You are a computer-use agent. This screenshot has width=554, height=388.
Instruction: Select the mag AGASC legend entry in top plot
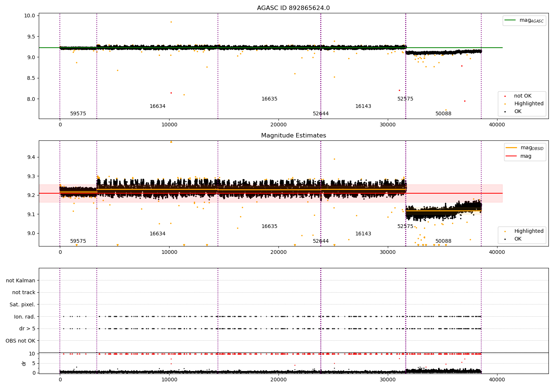click(524, 20)
